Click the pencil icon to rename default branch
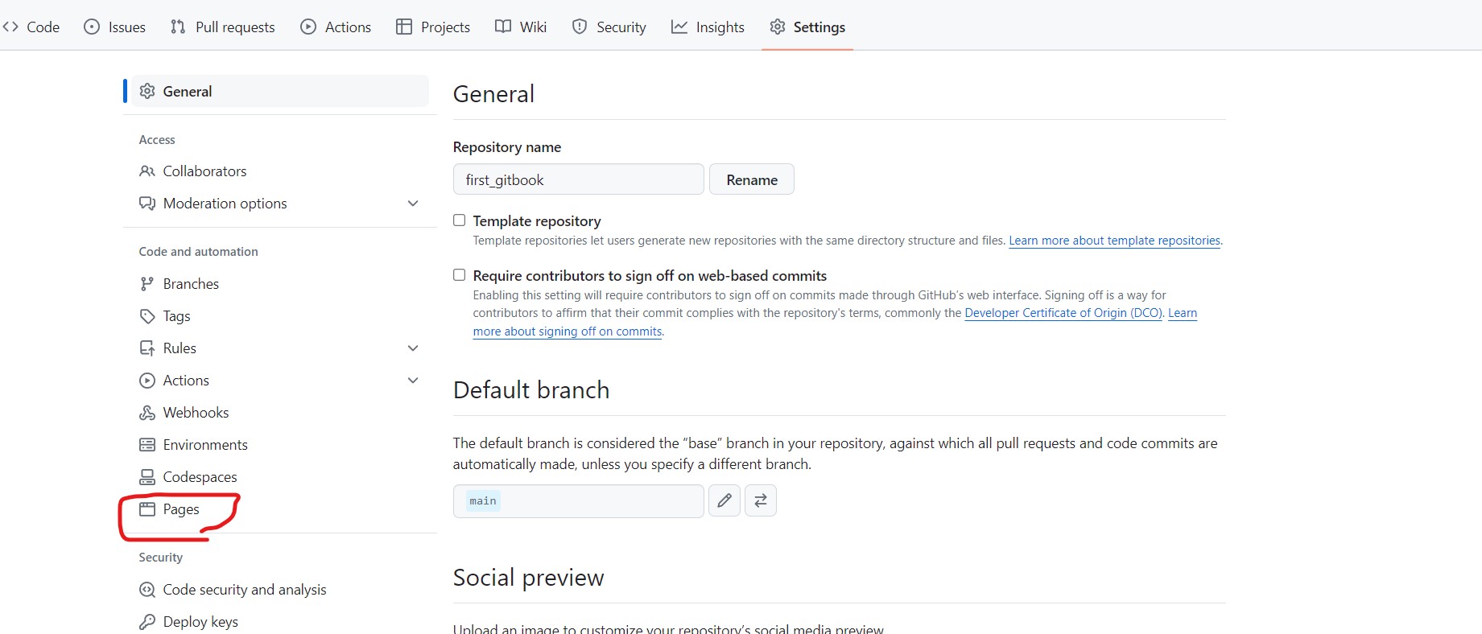 (x=724, y=500)
